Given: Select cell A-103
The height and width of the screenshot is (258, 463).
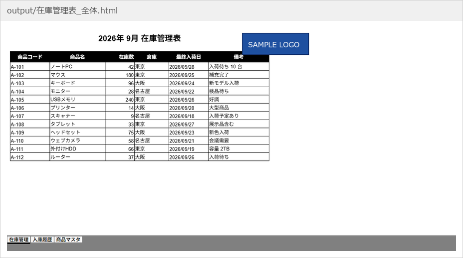Looking at the screenshot, I should 30,83.
